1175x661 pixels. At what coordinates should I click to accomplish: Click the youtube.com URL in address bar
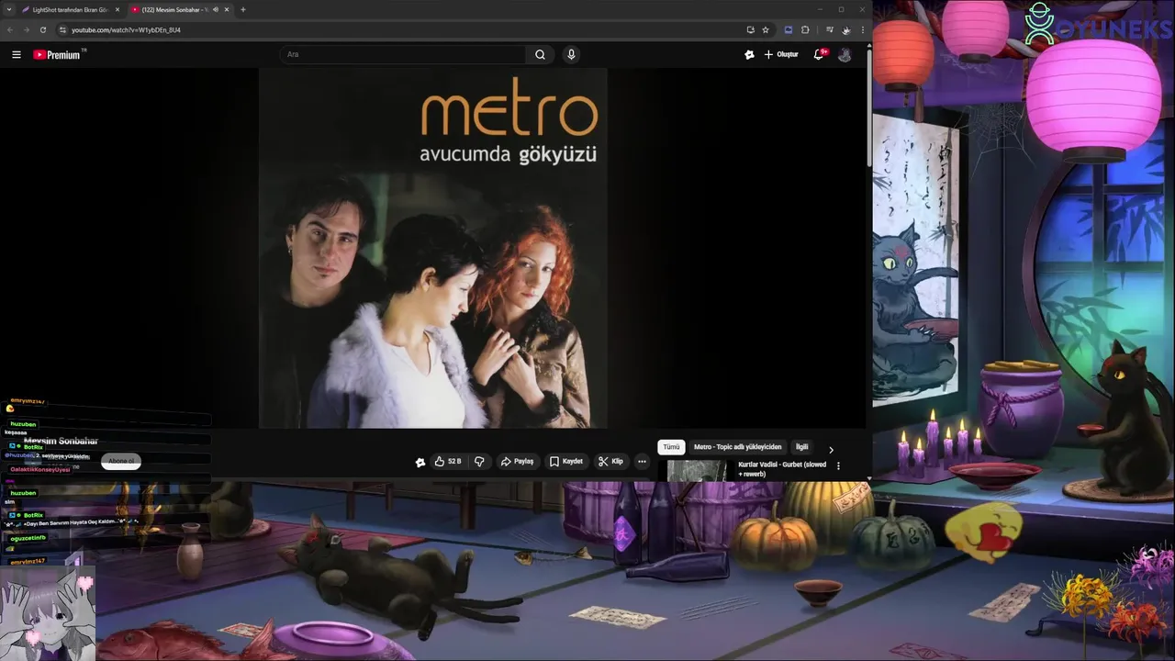(126, 29)
